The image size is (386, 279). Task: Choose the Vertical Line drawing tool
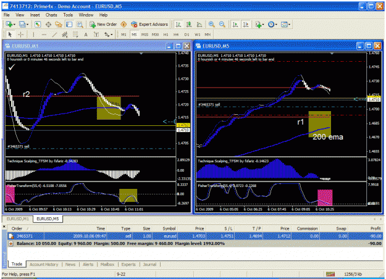click(x=33, y=35)
